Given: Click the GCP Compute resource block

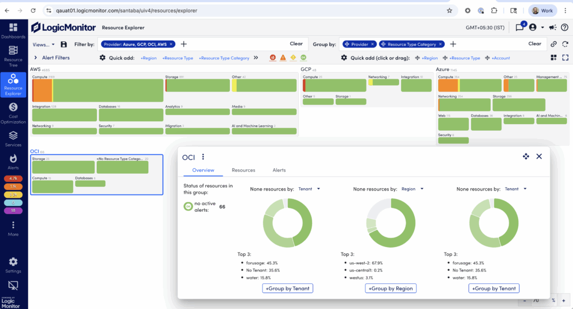Looking at the screenshot, I should [x=335, y=85].
